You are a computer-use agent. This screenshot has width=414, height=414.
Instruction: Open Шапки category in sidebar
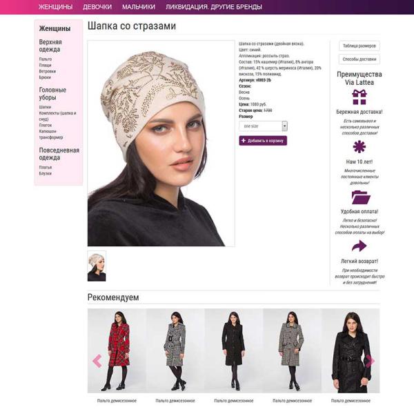pos(45,107)
